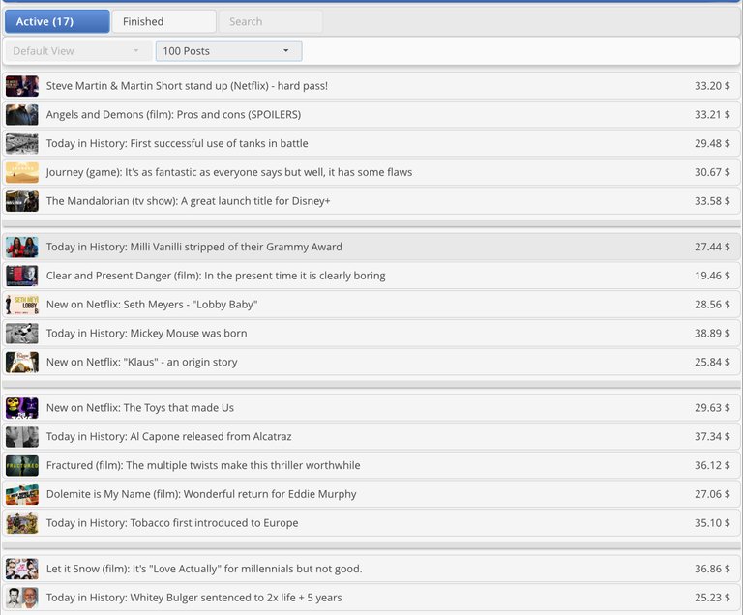Viewport: 743px width, 615px height.
Task: Open Steve Martin & Martin Short post thumbnail
Action: click(x=22, y=86)
